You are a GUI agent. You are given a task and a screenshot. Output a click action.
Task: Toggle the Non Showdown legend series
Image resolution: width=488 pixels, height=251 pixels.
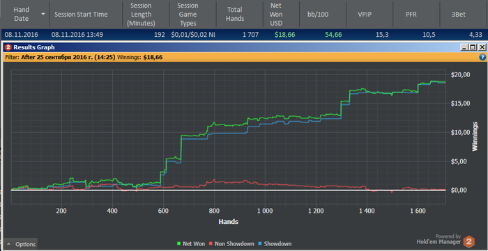231,244
